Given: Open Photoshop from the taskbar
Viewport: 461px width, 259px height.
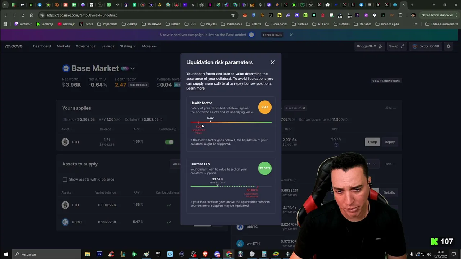Looking at the screenshot, I should point(99,254).
